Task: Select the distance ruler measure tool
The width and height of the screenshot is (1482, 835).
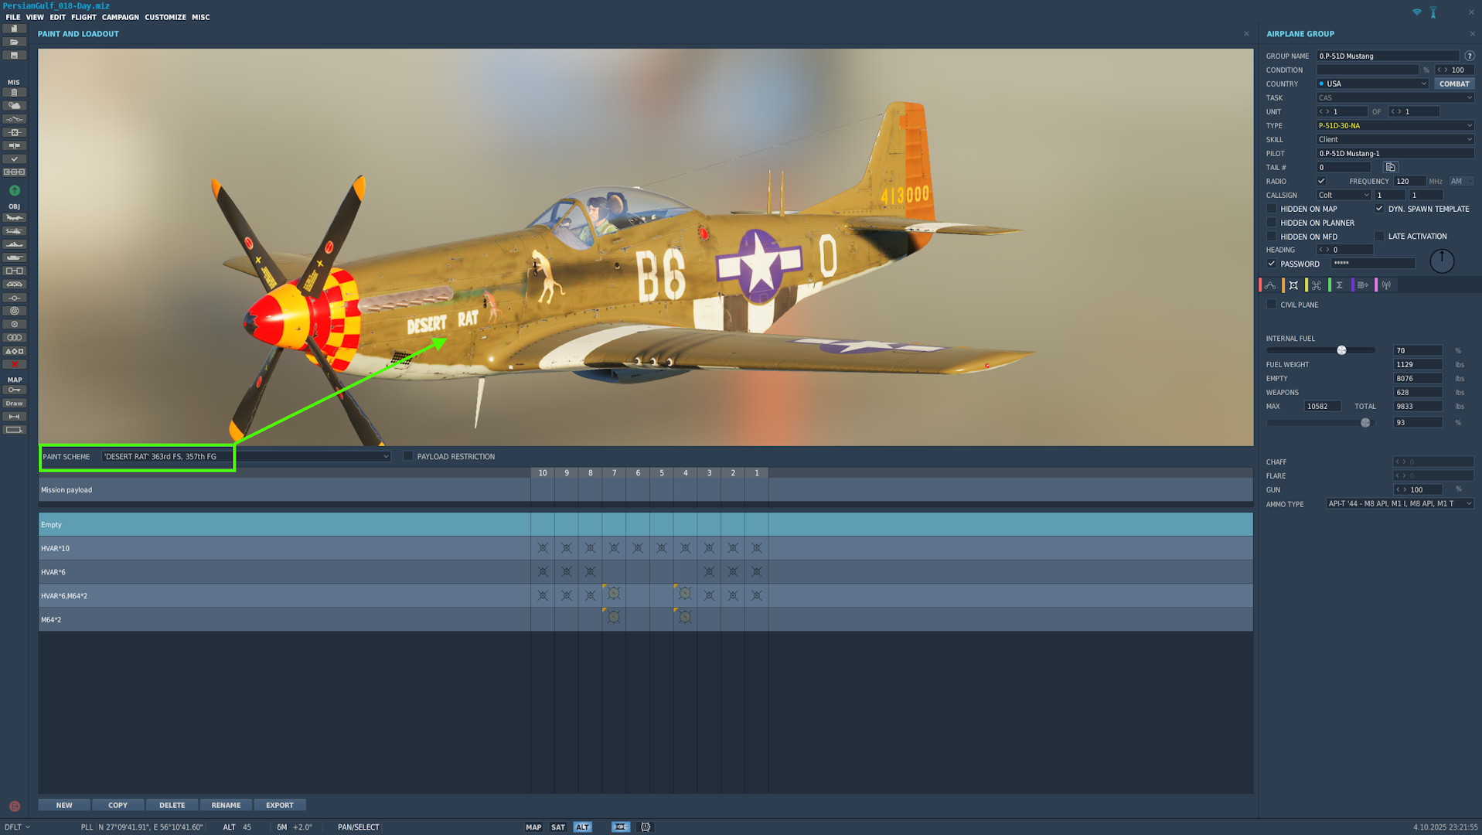Action: click(14, 417)
